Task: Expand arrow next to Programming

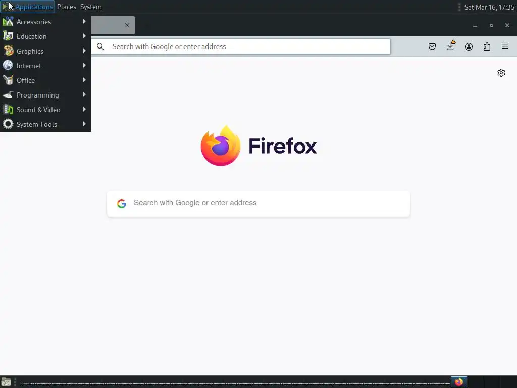Action: (84, 94)
